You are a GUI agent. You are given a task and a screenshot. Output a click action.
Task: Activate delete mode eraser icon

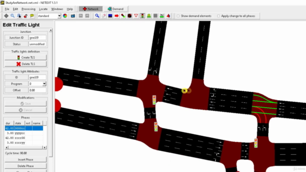104,16
